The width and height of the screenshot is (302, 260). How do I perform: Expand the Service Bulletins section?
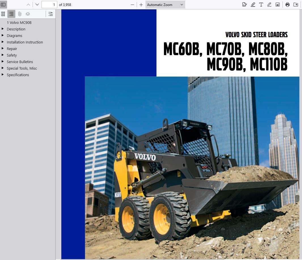click(x=3, y=62)
